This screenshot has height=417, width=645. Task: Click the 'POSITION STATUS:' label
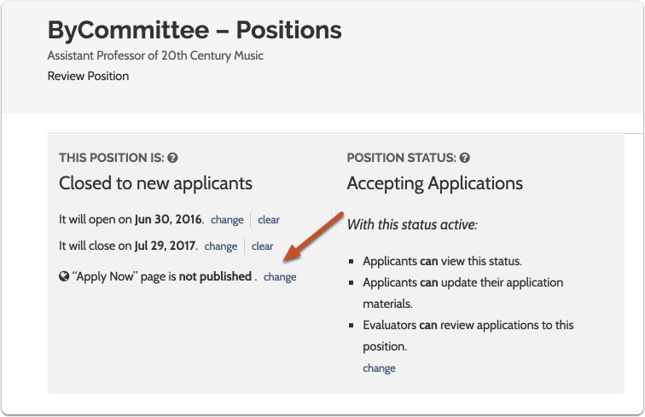(x=402, y=158)
